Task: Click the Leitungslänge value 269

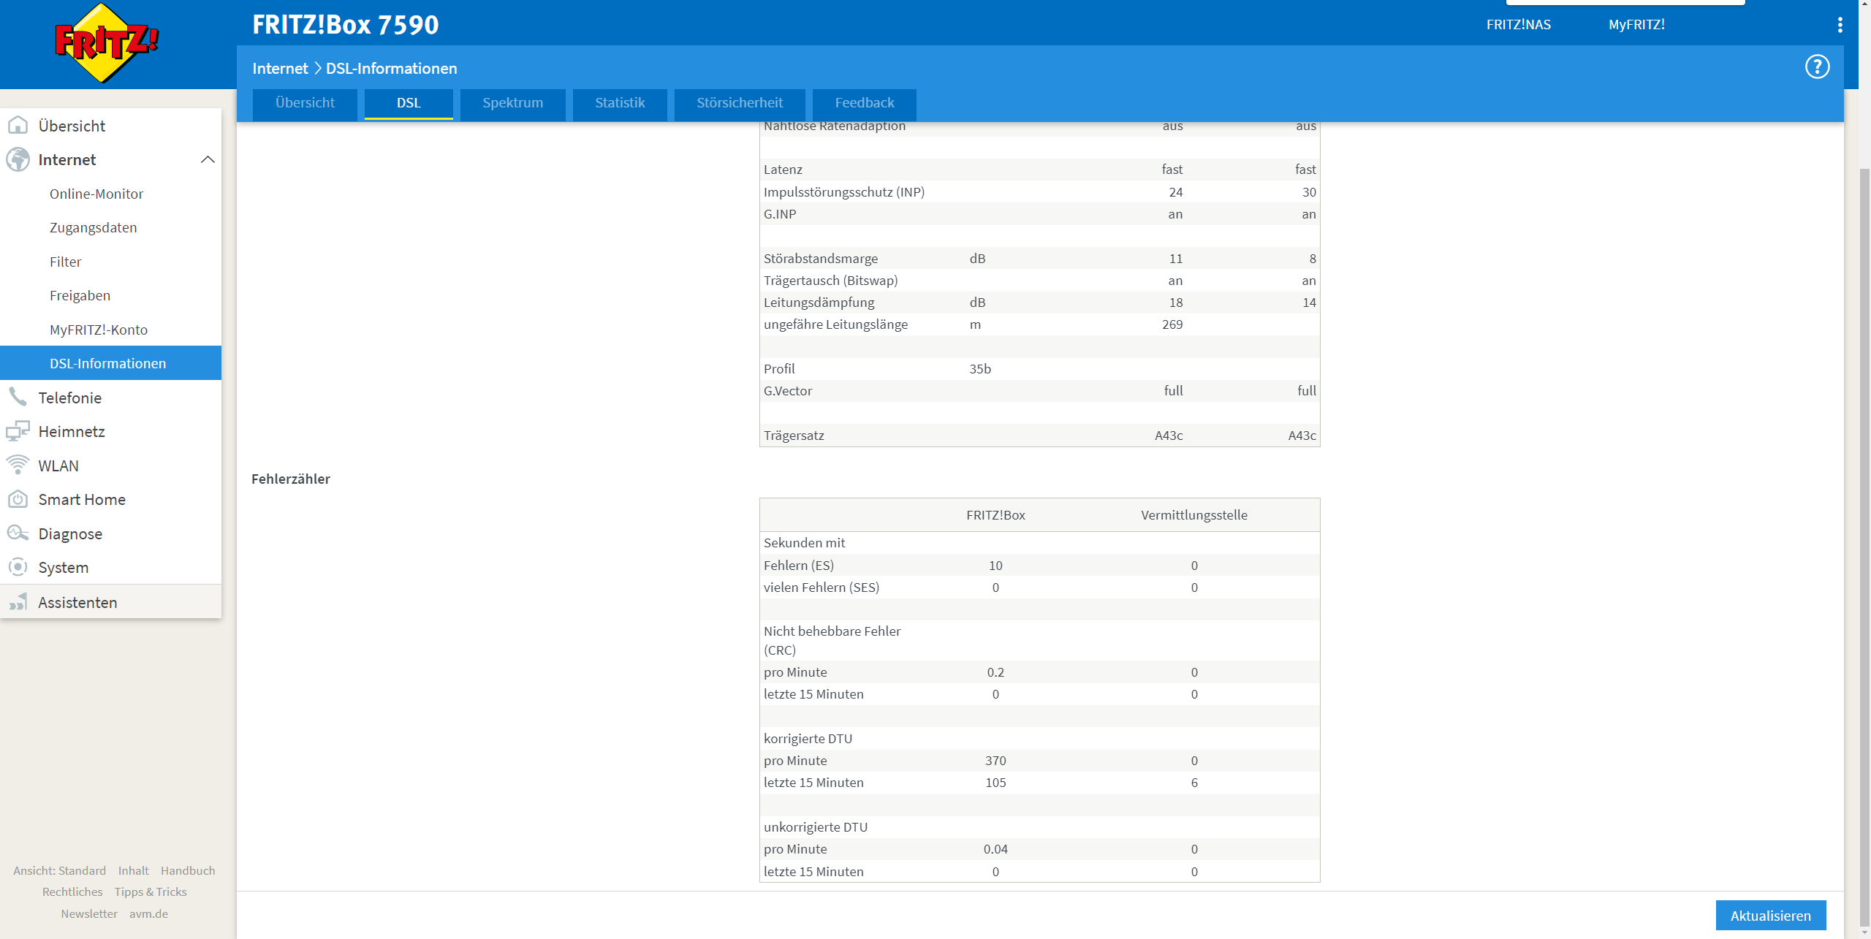Action: click(x=1172, y=324)
